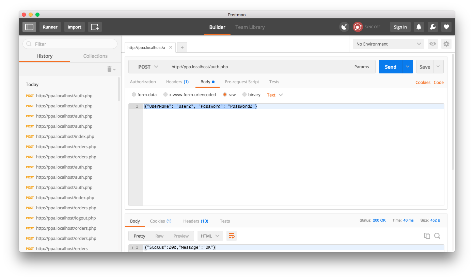
Task: Click the request URL input field
Action: point(258,67)
